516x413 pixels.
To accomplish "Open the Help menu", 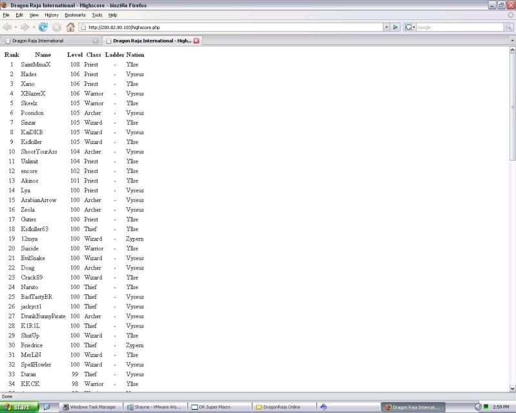I will [112, 15].
